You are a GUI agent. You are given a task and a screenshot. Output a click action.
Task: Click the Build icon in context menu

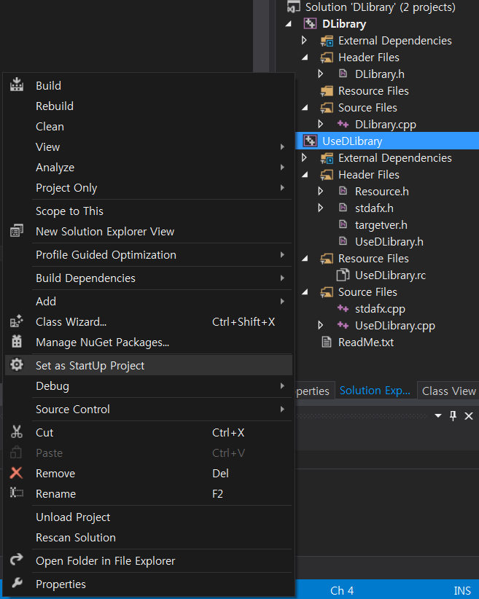coord(17,85)
